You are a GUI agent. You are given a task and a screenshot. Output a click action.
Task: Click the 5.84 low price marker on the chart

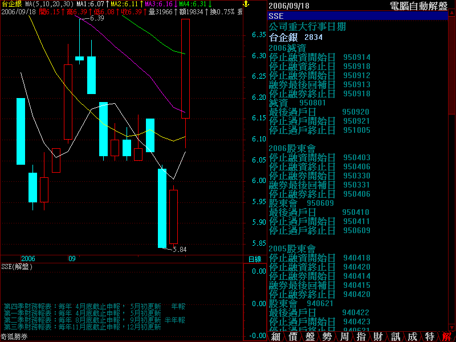pyautogui.click(x=180, y=250)
